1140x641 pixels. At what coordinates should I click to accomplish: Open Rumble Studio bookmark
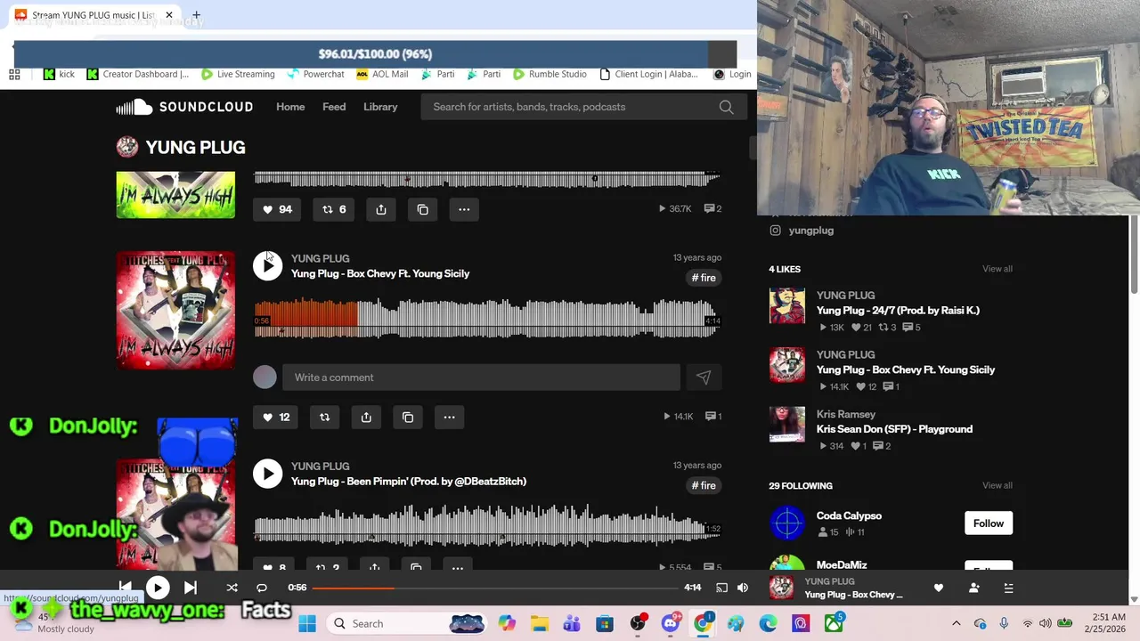point(550,74)
